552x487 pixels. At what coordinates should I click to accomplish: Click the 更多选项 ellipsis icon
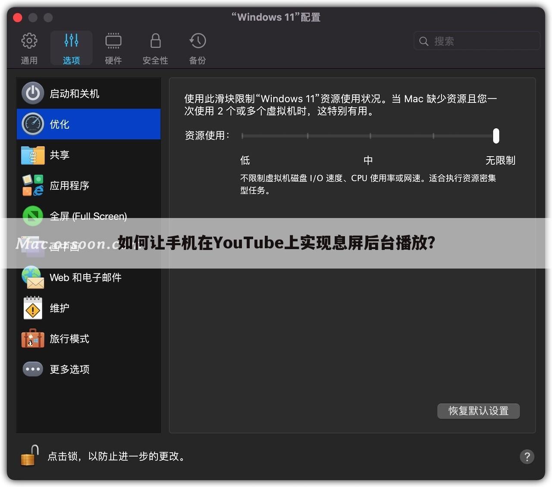(x=33, y=369)
